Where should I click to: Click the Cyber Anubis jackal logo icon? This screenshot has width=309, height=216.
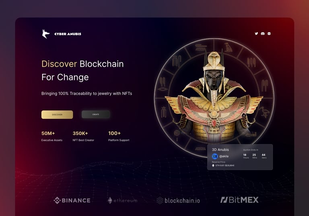click(46, 34)
